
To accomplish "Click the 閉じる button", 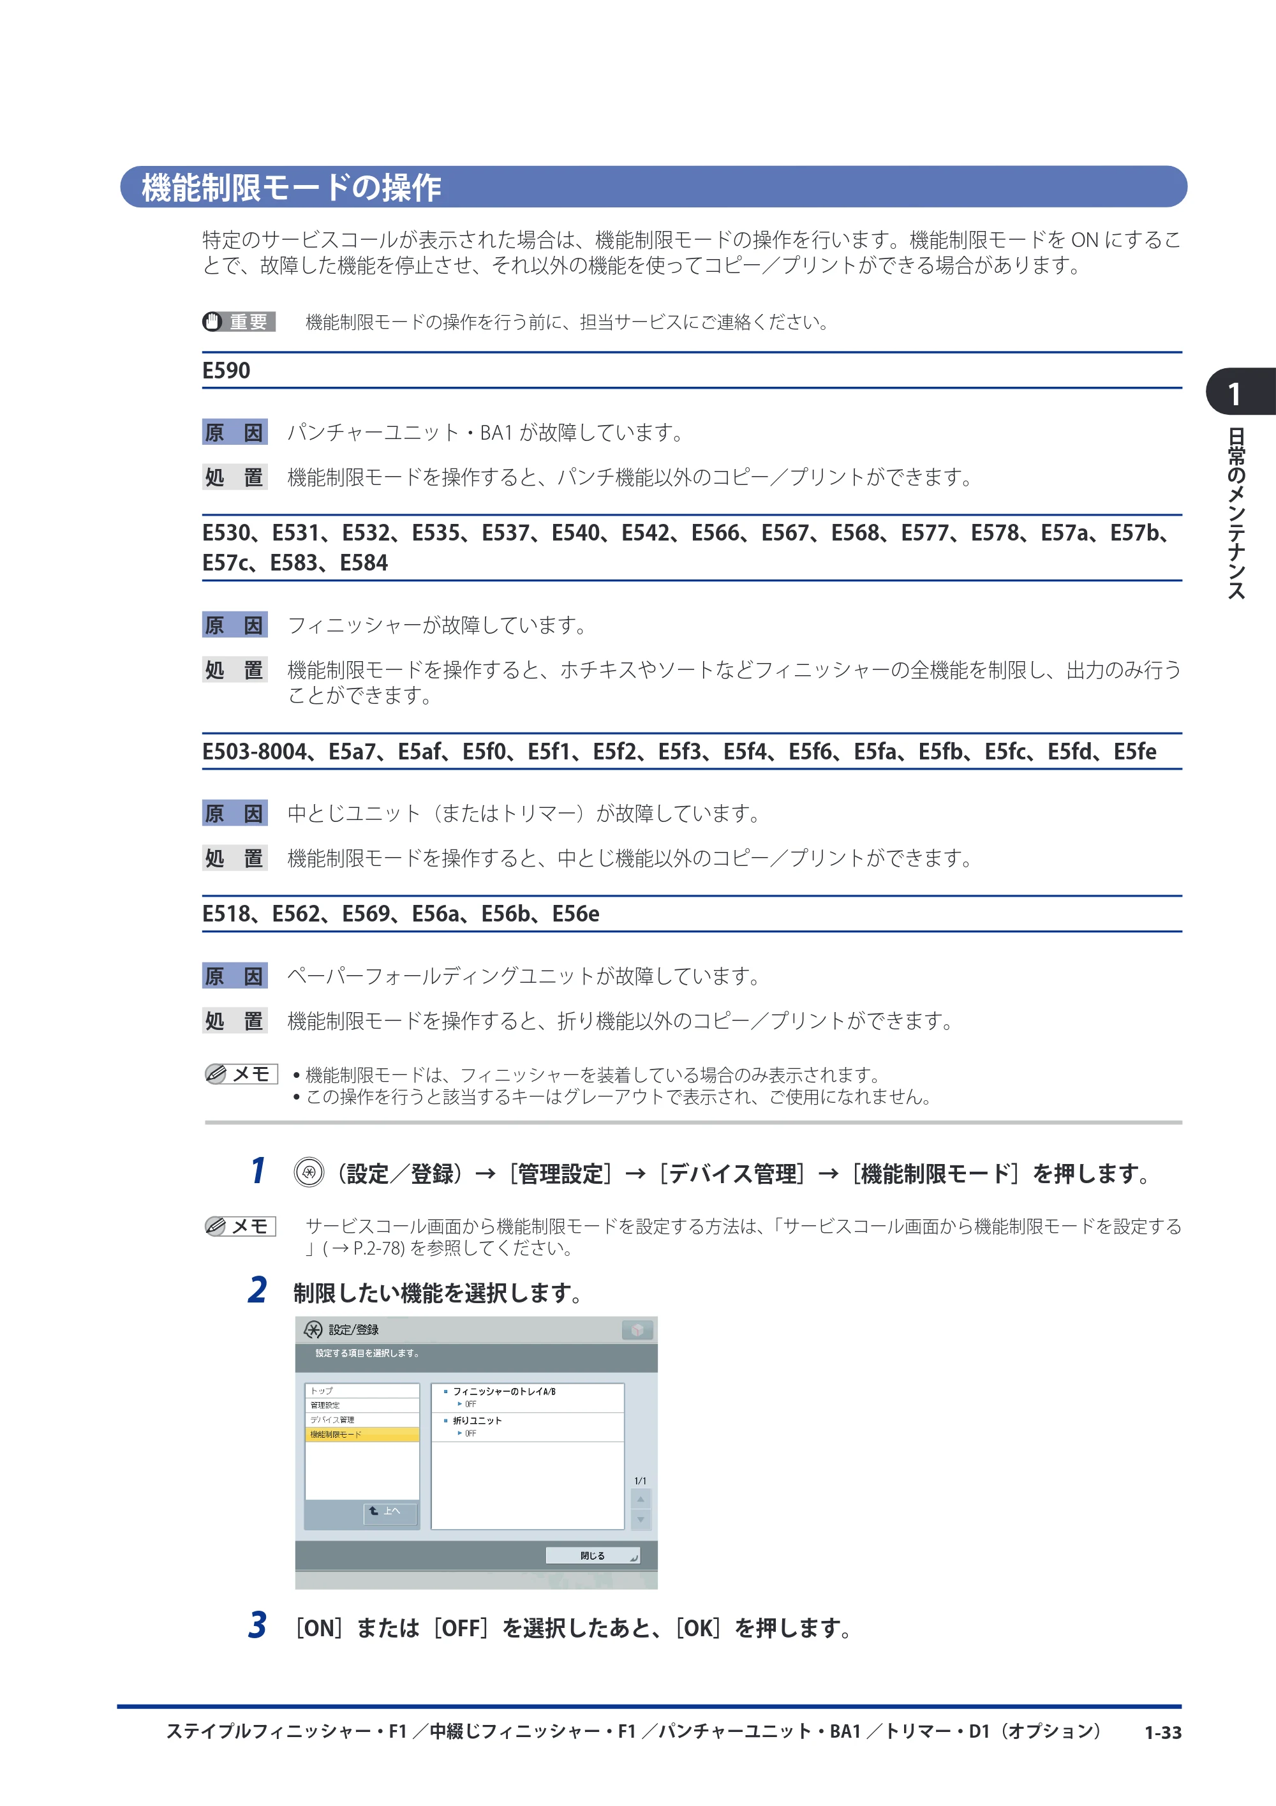I will (593, 1556).
